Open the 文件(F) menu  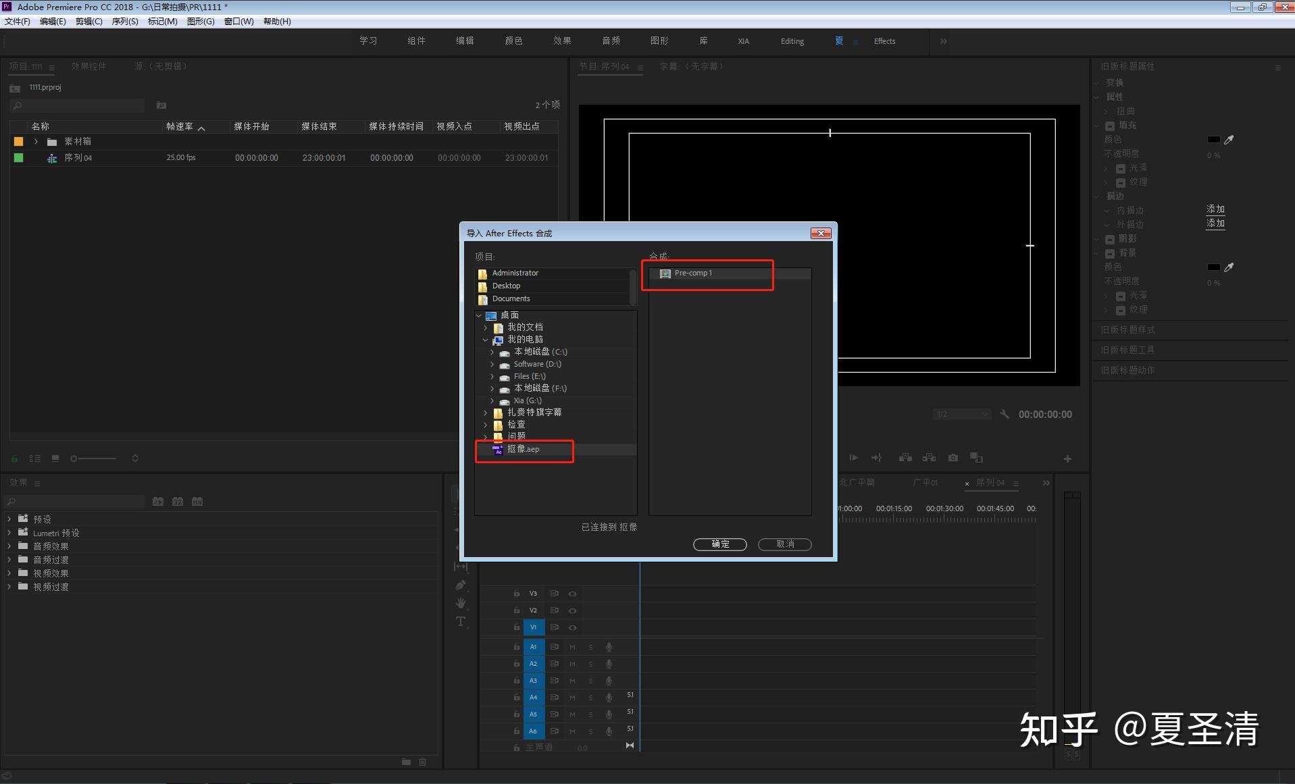pos(18,22)
